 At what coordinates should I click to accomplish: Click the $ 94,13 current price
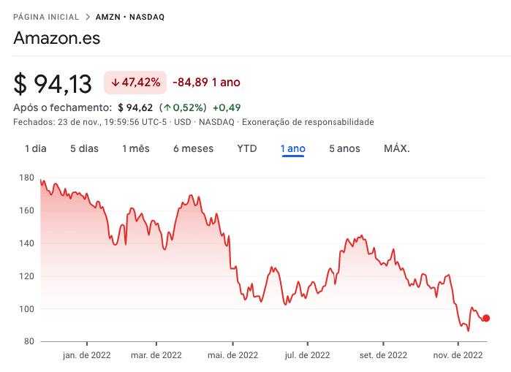pos(53,84)
